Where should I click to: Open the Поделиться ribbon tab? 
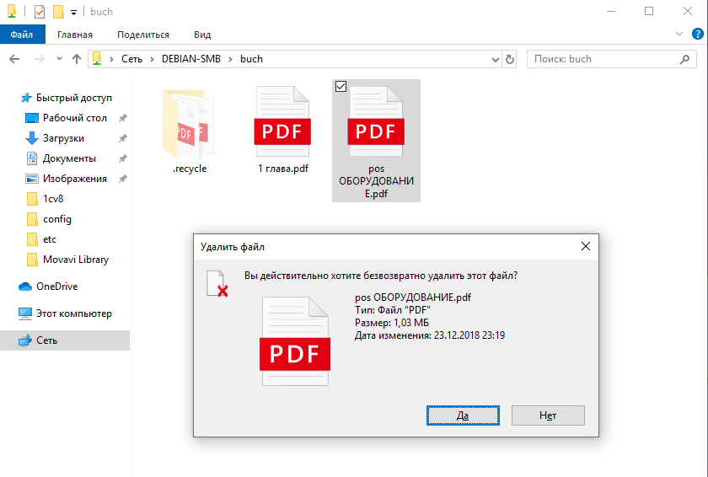pyautogui.click(x=143, y=35)
